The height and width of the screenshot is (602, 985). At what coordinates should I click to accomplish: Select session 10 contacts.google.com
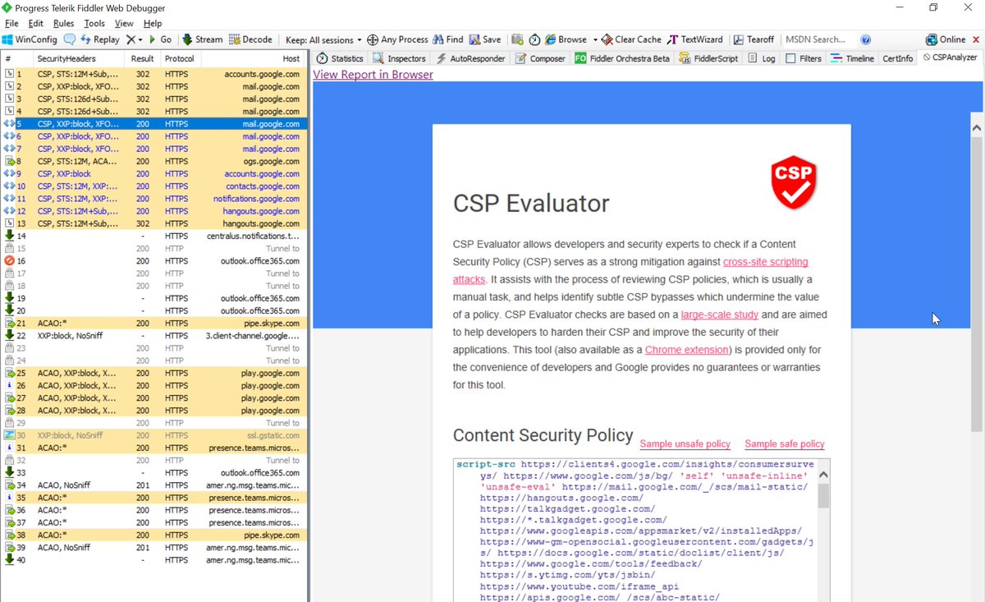click(153, 186)
